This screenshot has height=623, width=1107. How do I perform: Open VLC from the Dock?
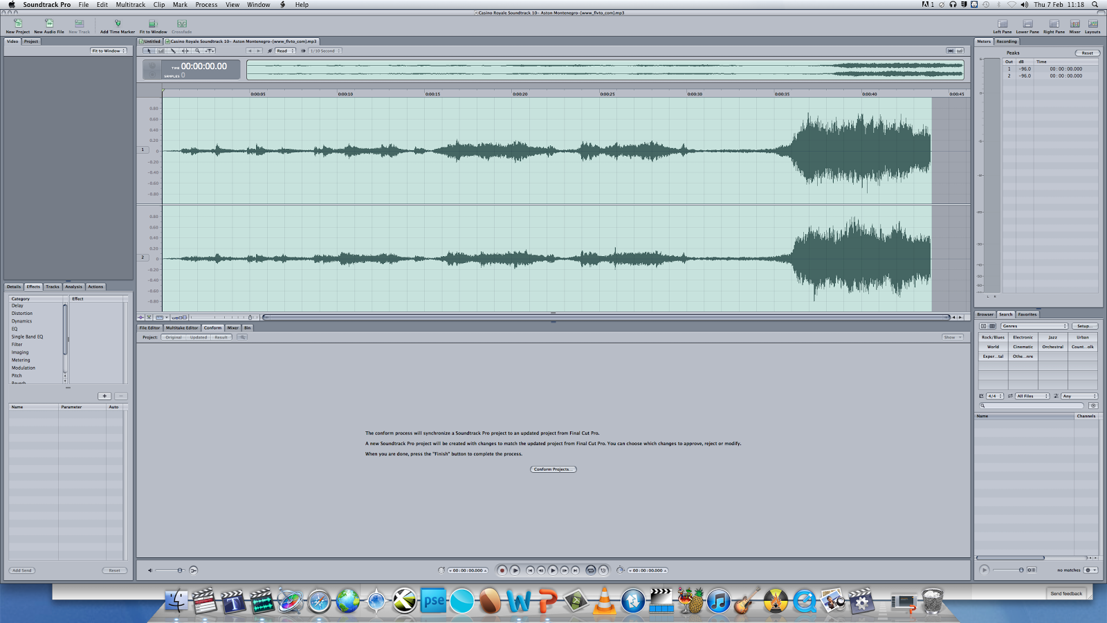click(x=604, y=601)
